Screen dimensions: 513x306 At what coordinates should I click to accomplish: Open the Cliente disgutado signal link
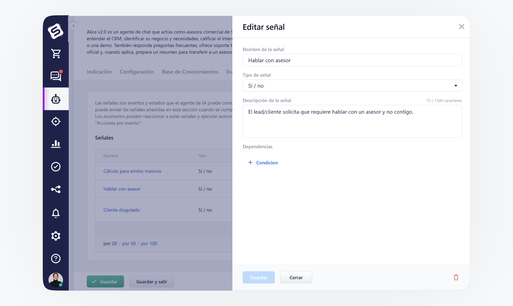(x=121, y=210)
